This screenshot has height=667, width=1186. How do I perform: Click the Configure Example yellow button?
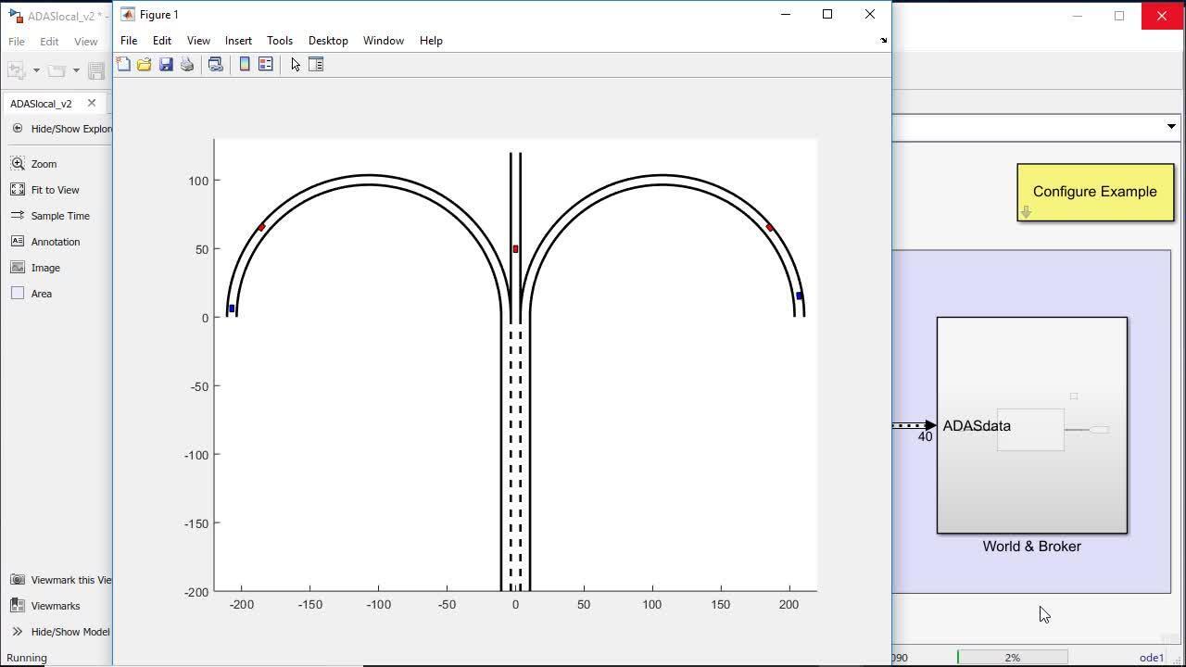click(1094, 192)
